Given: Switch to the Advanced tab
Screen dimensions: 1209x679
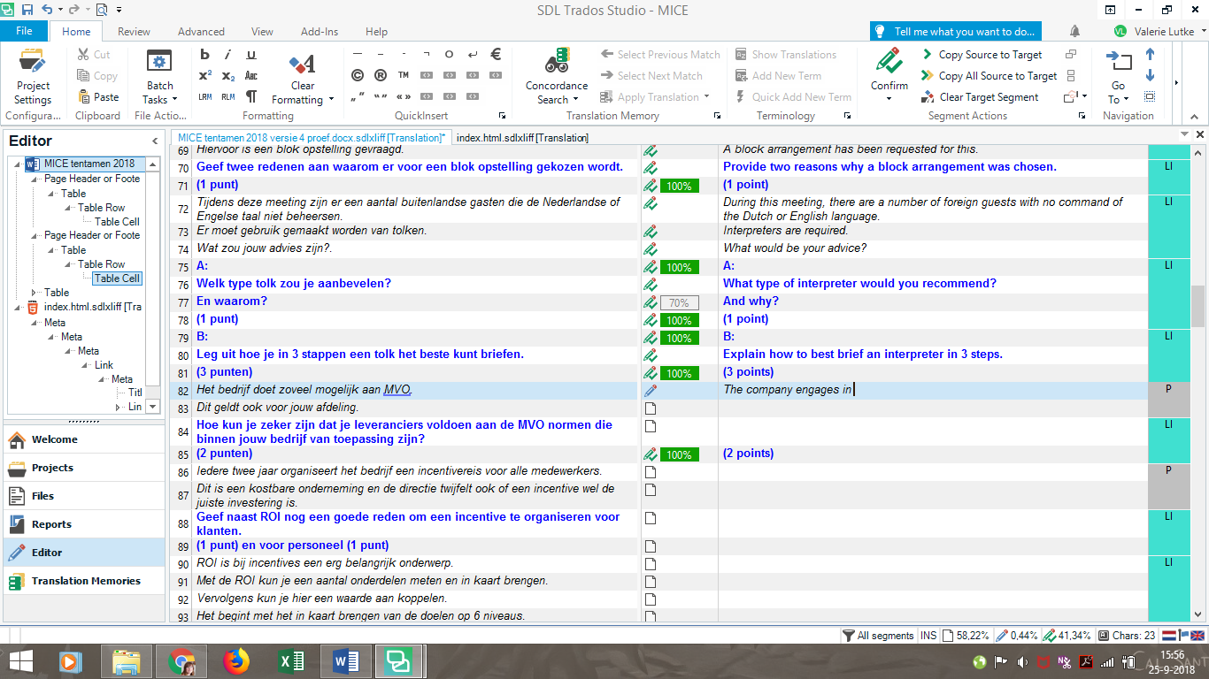Looking at the screenshot, I should coord(201,32).
